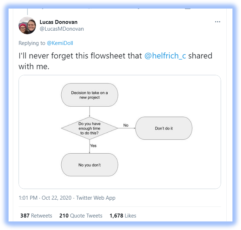The image size is (241, 230).
Task: Select the "No you don't" flowchart box
Action: pos(89,165)
